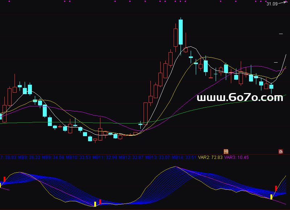Select the yellow signal bar at indicator's far right
290x210 pixels.
(271, 197)
